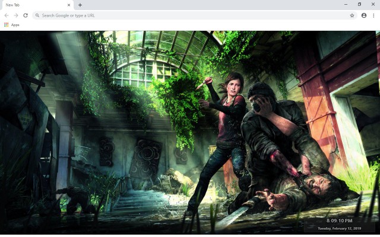Click the 8:09:10 PM clock widget
Image resolution: width=380 pixels, height=237 pixels.
pyautogui.click(x=339, y=220)
